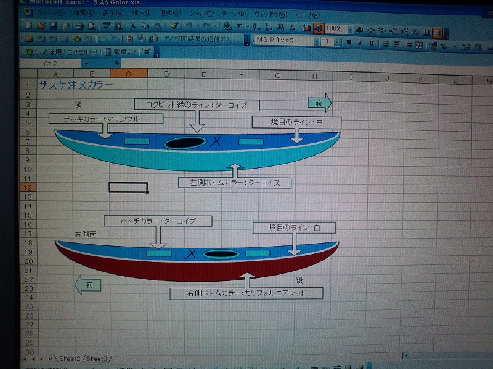
Task: Select the Format Painter brush icon
Action: [x=174, y=26]
